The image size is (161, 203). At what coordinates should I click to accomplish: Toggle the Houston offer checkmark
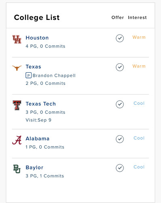120,38
